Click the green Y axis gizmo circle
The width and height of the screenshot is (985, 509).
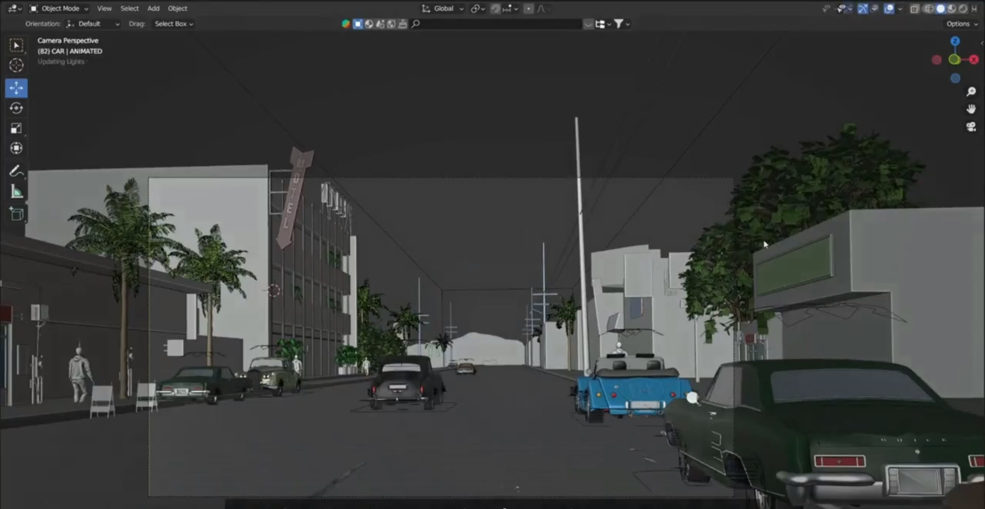[954, 60]
